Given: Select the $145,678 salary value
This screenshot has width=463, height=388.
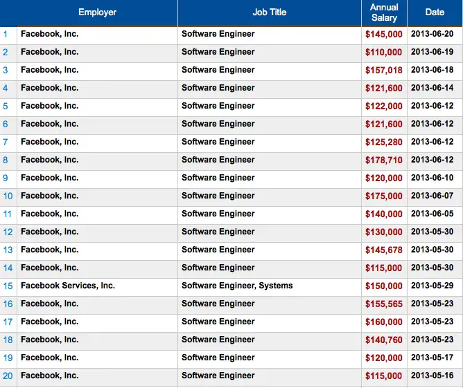Looking at the screenshot, I should tap(383, 250).
